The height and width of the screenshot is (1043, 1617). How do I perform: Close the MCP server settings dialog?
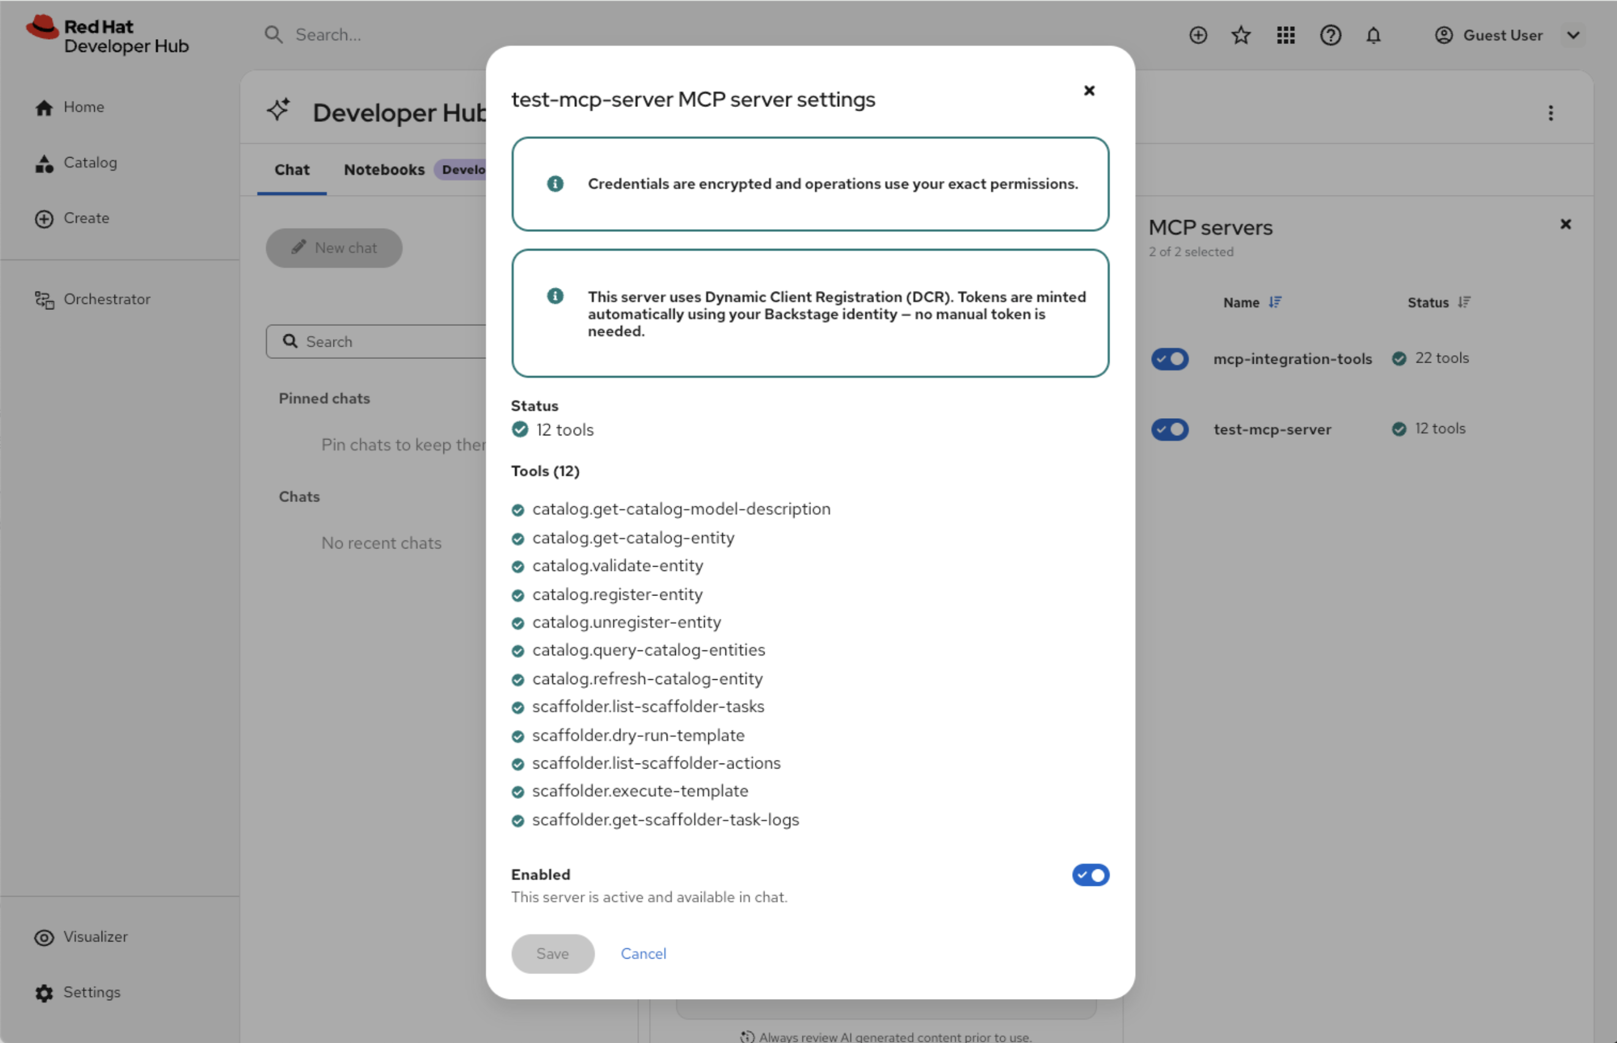coord(1089,90)
